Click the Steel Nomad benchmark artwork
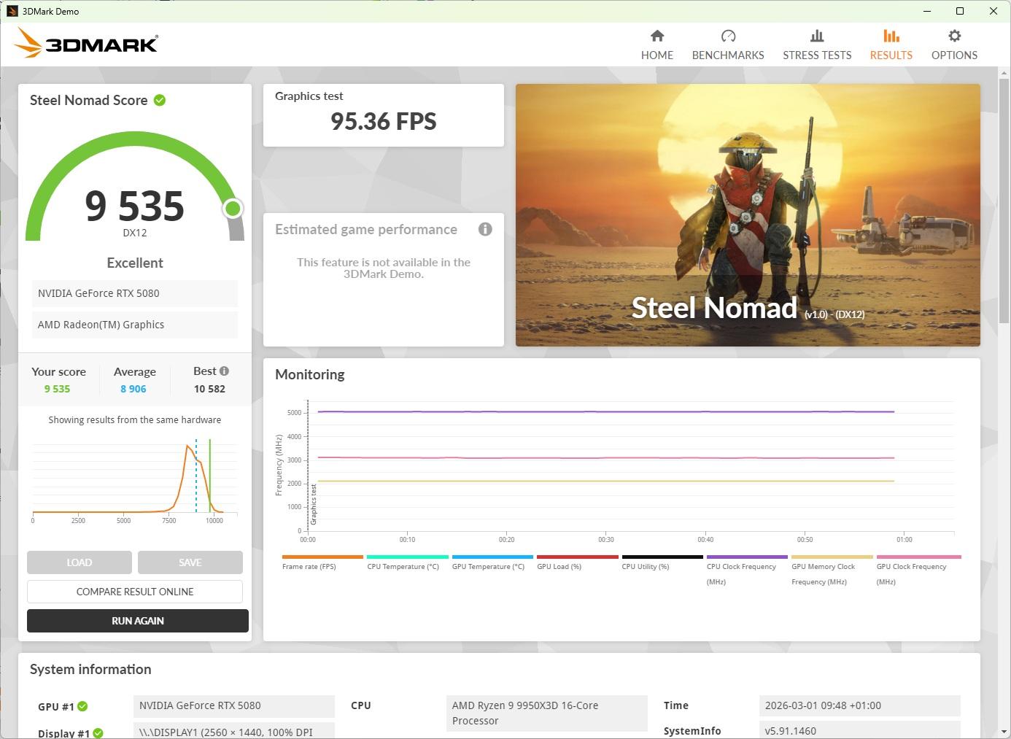The height and width of the screenshot is (739, 1011). [x=748, y=215]
